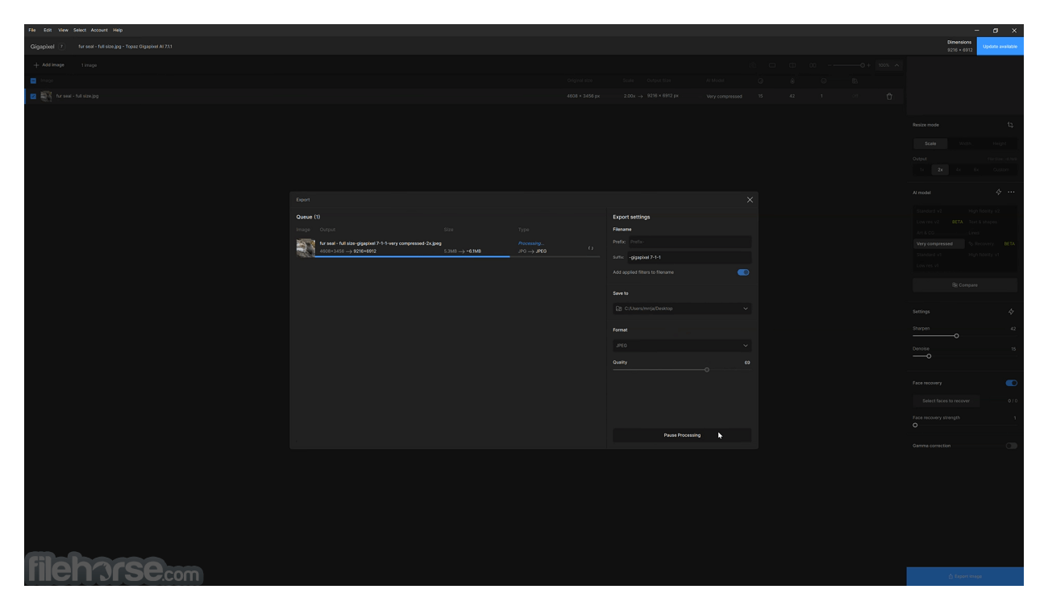
Task: Open the Save to folder dropdown
Action: 682,309
